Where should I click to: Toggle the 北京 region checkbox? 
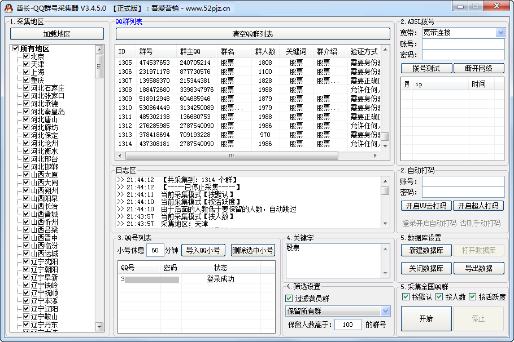[x=26, y=57]
